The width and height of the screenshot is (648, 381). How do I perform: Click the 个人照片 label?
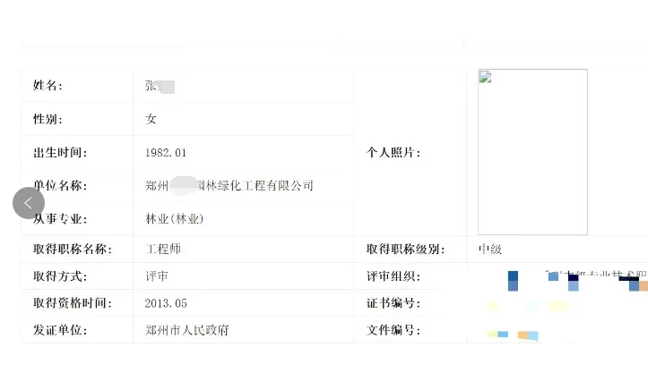coord(393,153)
